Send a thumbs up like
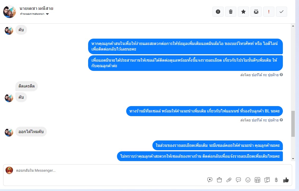The width and height of the screenshot is (299, 191). coord(286,180)
